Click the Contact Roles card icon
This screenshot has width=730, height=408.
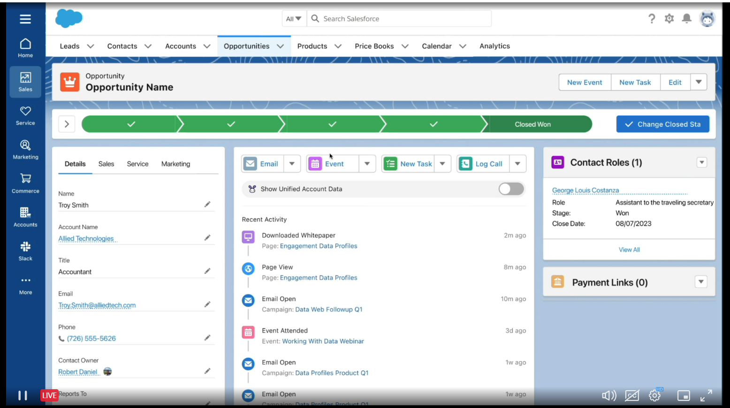[557, 162]
